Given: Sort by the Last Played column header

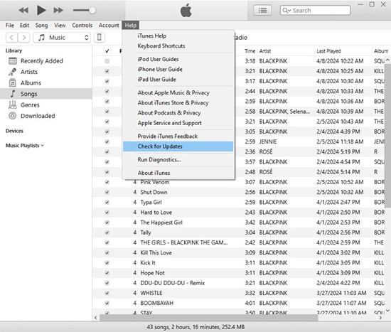Looking at the screenshot, I should coord(328,51).
